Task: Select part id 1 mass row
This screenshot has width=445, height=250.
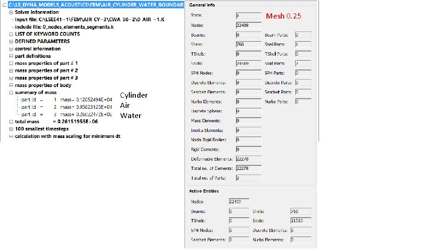Action: 67,100
